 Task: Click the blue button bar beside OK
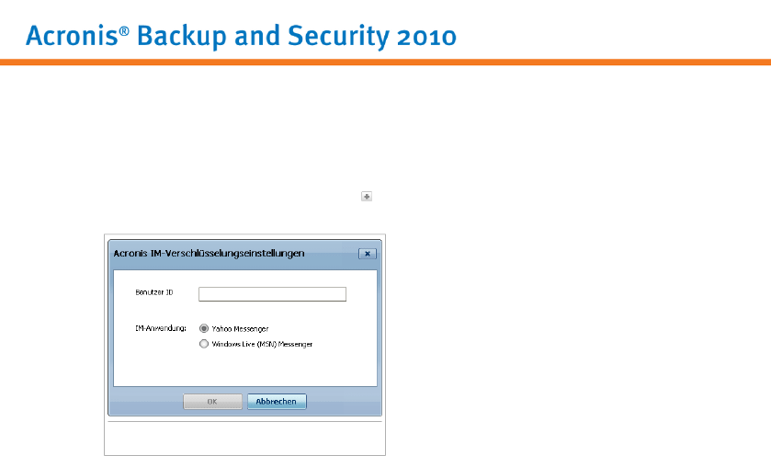(147, 402)
